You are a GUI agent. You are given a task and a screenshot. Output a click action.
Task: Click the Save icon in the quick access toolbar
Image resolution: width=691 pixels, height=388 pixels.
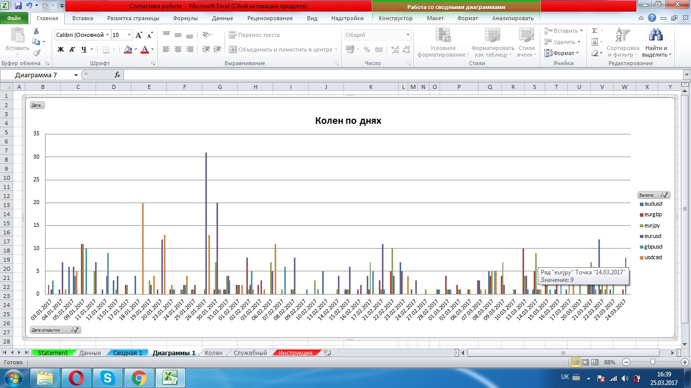click(x=18, y=6)
